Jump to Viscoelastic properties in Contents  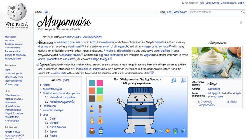[62, 97]
